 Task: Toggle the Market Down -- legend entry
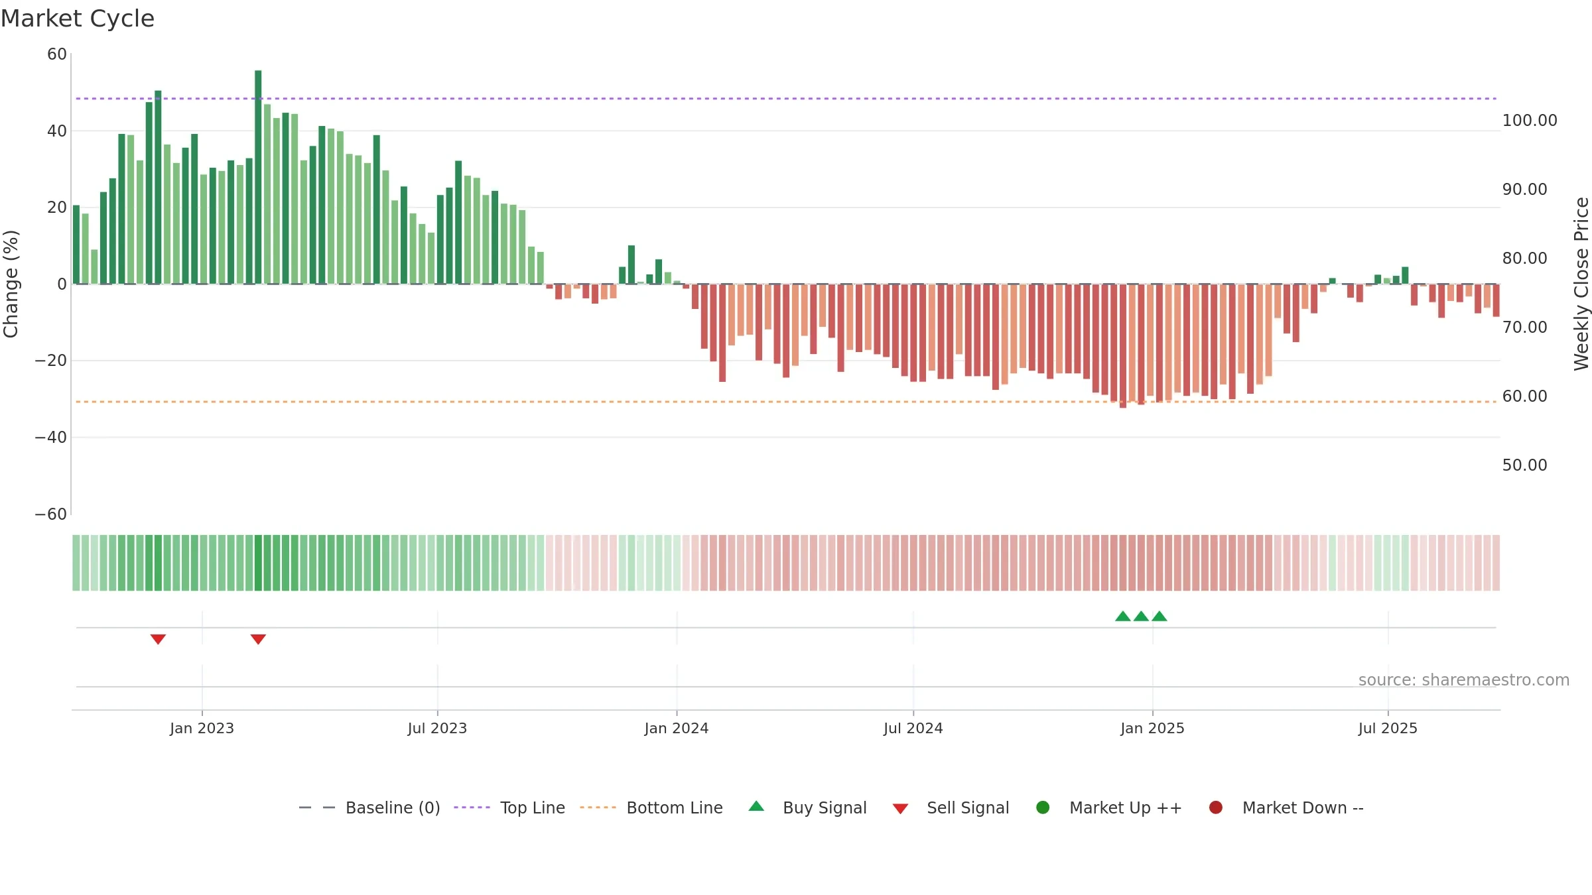pyautogui.click(x=1286, y=807)
